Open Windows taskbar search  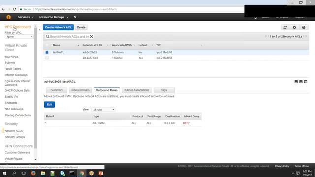(14, 173)
